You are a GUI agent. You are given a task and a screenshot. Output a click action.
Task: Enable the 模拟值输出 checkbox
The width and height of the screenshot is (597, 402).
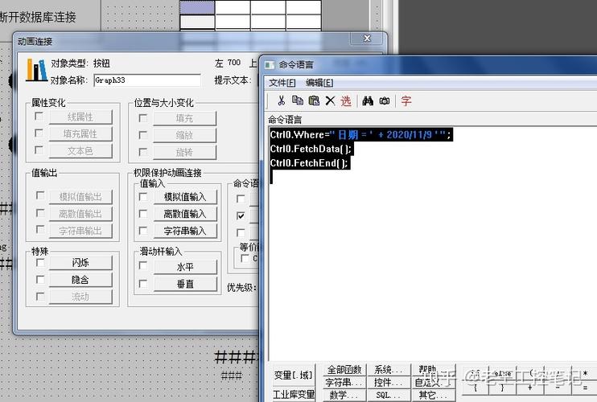coord(40,195)
